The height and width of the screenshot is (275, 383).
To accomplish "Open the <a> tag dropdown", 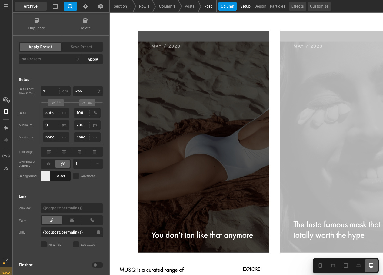I will (88, 91).
